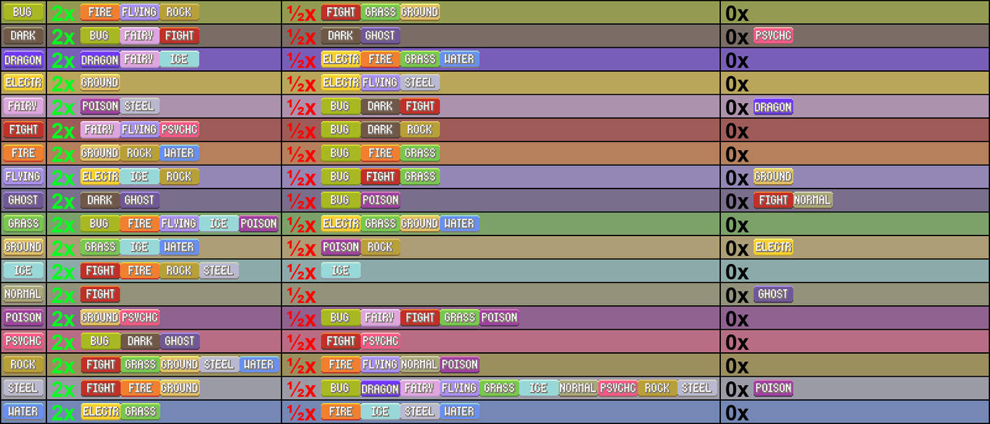This screenshot has width=990, height=424.
Task: Click DRAGON badge in FAIRY row's 0x column
Action: 773,107
